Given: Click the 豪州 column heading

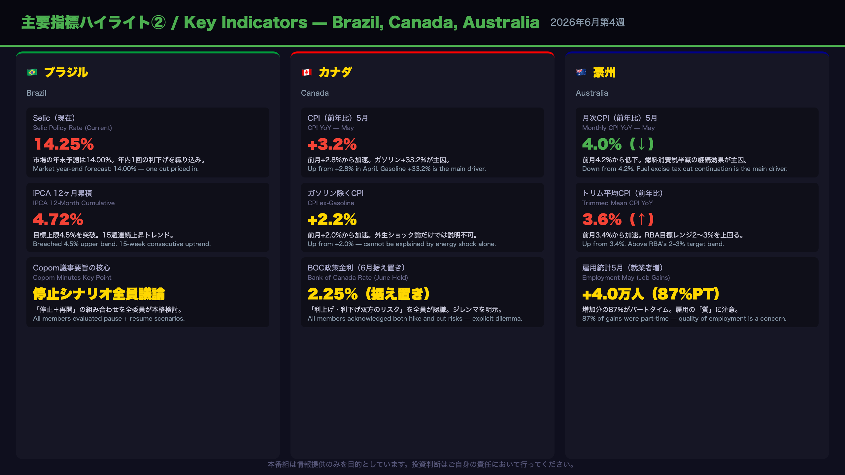Looking at the screenshot, I should (604, 72).
